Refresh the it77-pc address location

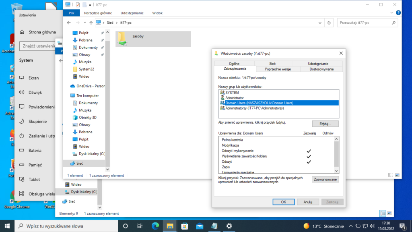(x=329, y=23)
